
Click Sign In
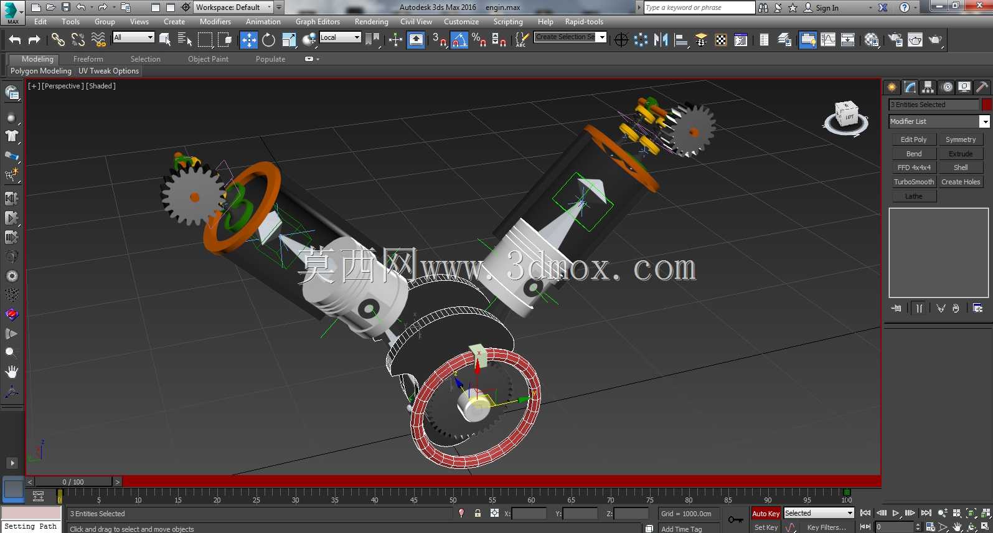pyautogui.click(x=822, y=7)
